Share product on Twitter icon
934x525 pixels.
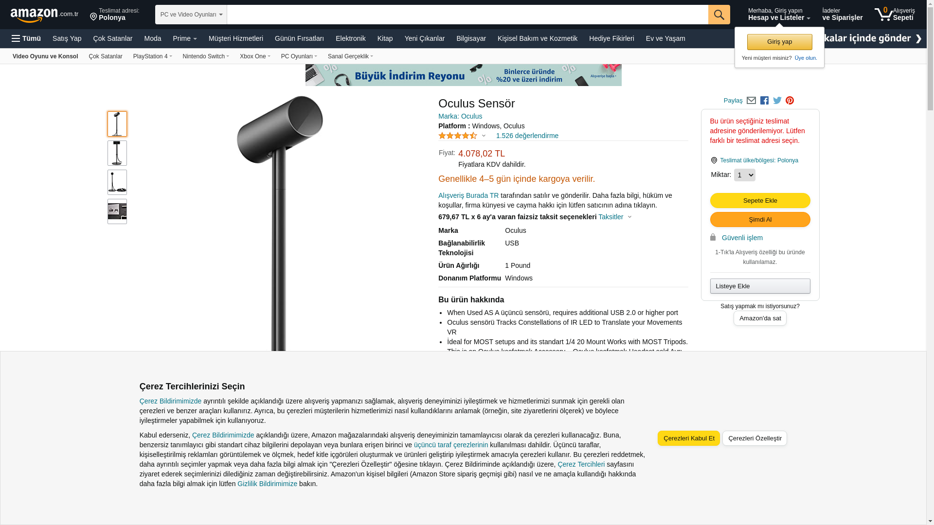(777, 101)
